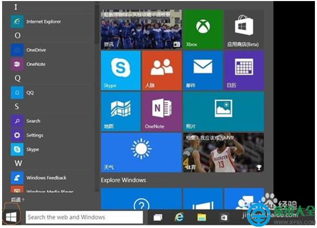
Task: Open the sports news thumbnail tile
Action: pos(224,152)
